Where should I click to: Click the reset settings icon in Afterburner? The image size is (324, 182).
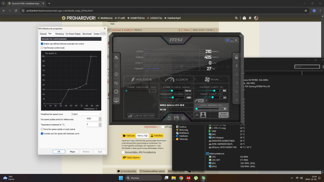[169, 118]
